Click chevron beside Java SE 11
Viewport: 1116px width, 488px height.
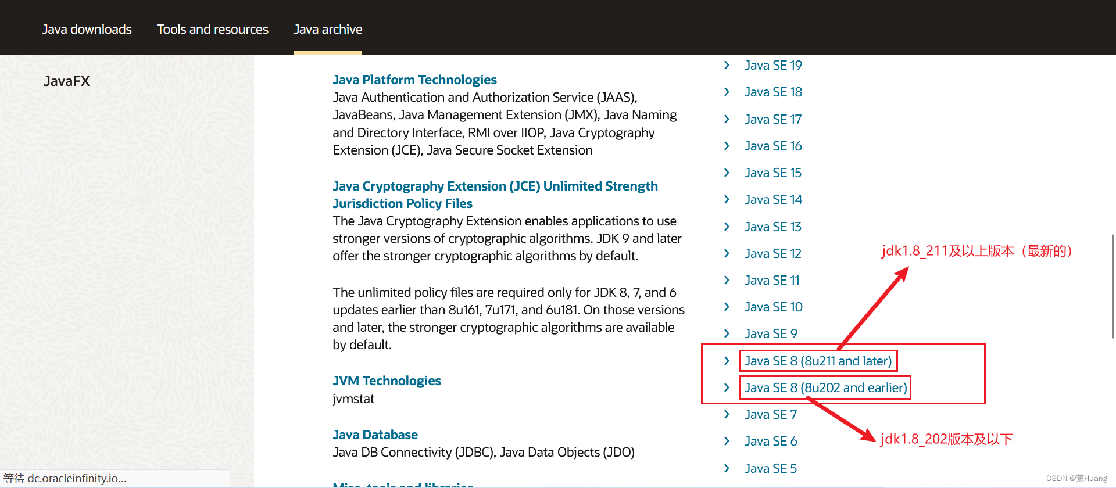click(727, 280)
